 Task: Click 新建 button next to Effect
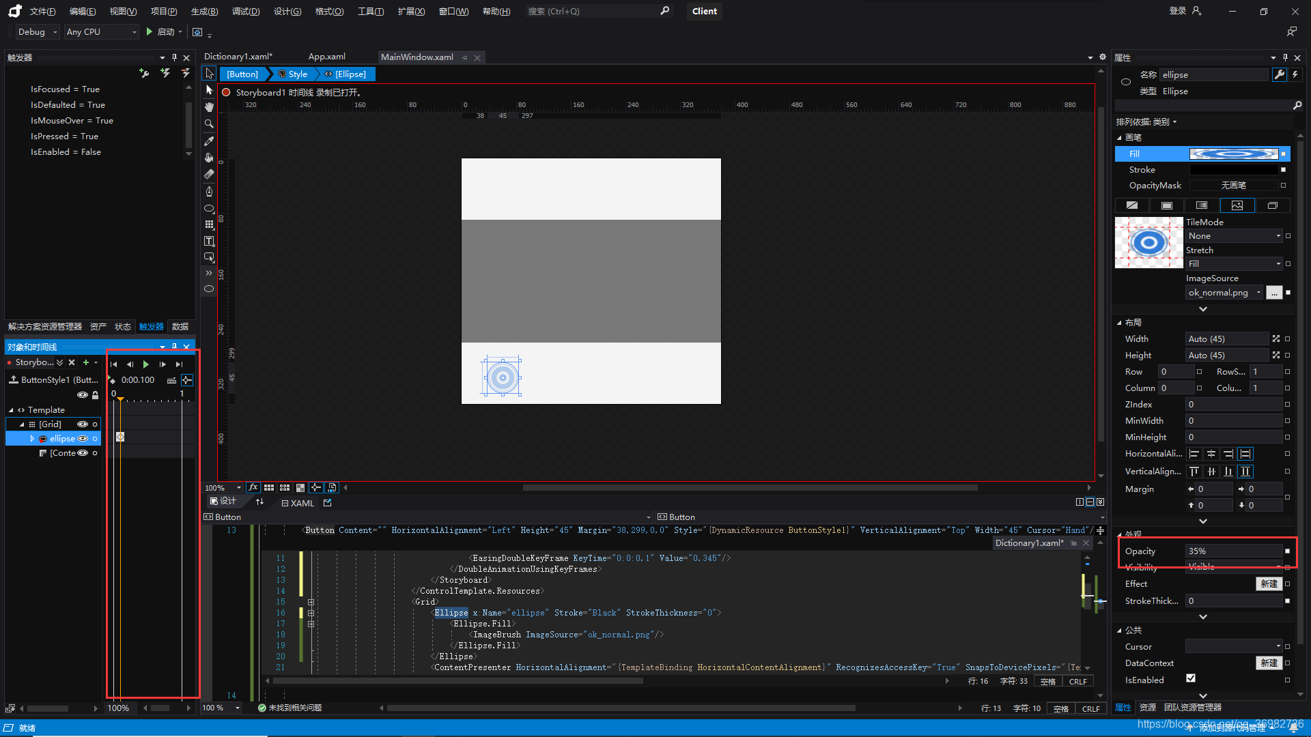click(1269, 584)
